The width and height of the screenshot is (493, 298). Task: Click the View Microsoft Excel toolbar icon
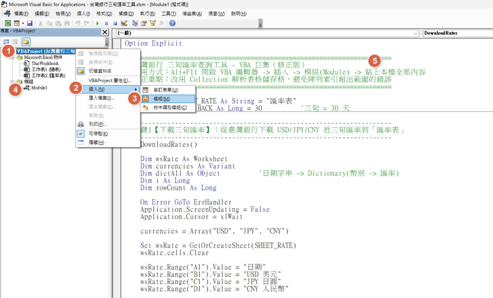pyautogui.click(x=8, y=23)
